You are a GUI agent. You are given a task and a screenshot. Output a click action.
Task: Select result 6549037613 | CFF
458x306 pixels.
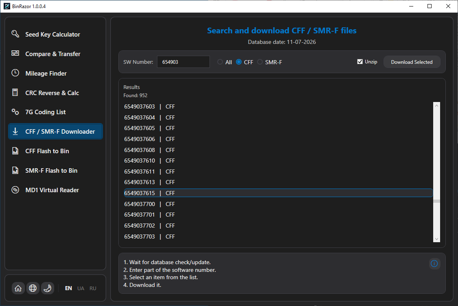278,182
